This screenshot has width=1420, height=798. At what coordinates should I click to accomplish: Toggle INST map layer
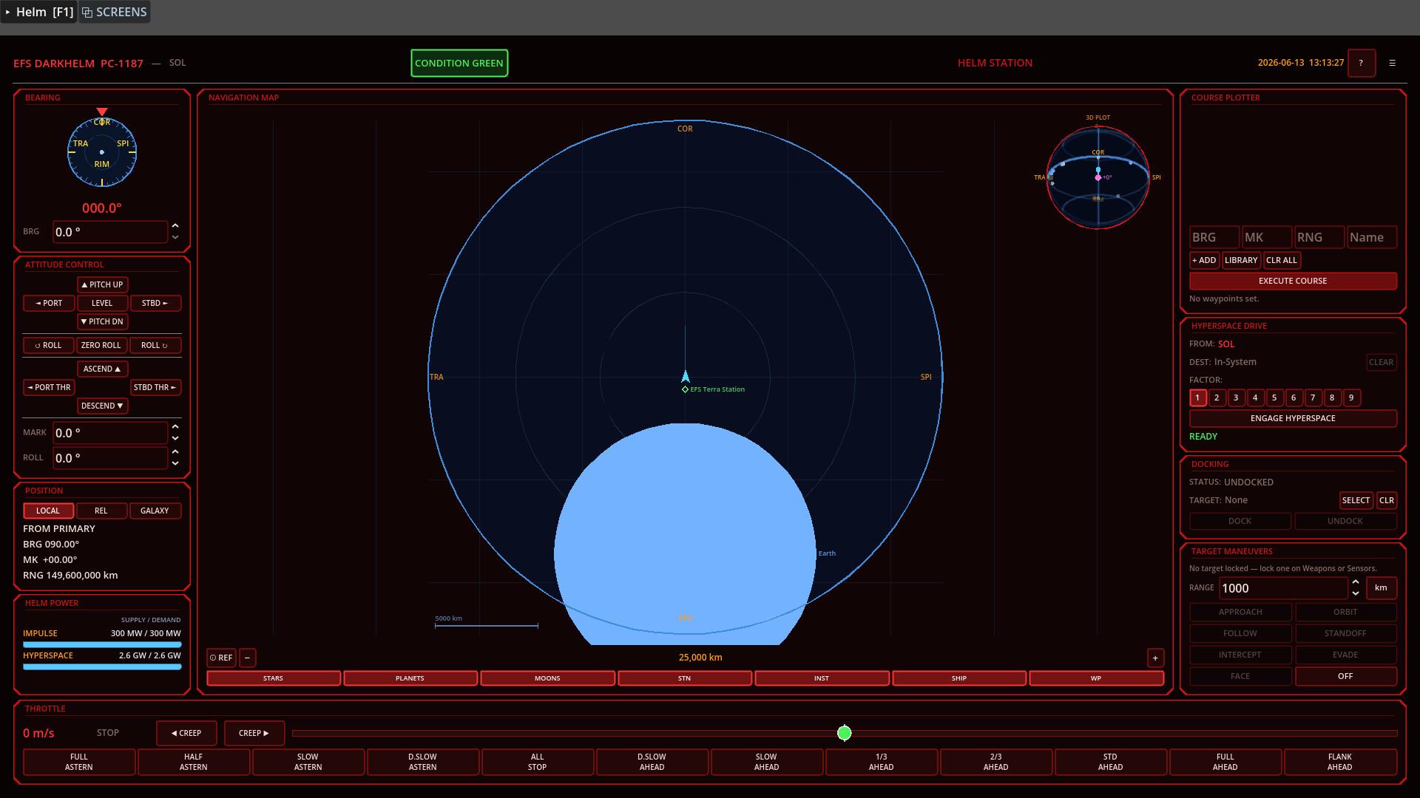tap(822, 678)
